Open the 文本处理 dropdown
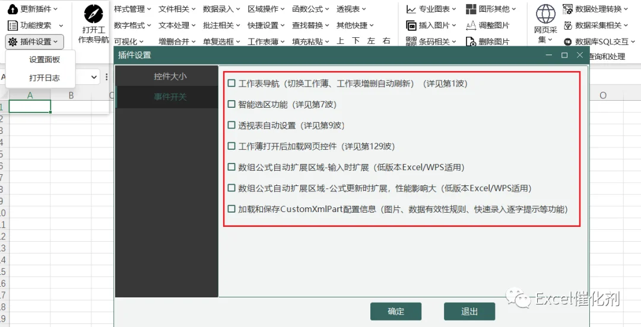The image size is (641, 327). [x=177, y=25]
